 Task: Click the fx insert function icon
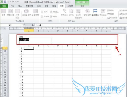tap(33, 25)
